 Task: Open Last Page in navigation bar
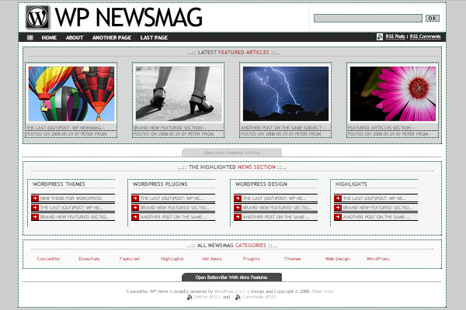point(154,37)
